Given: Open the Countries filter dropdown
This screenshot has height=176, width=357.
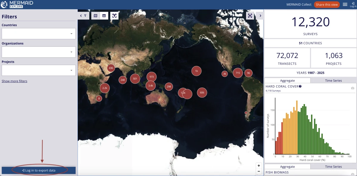Looking at the screenshot, I should coord(39,34).
